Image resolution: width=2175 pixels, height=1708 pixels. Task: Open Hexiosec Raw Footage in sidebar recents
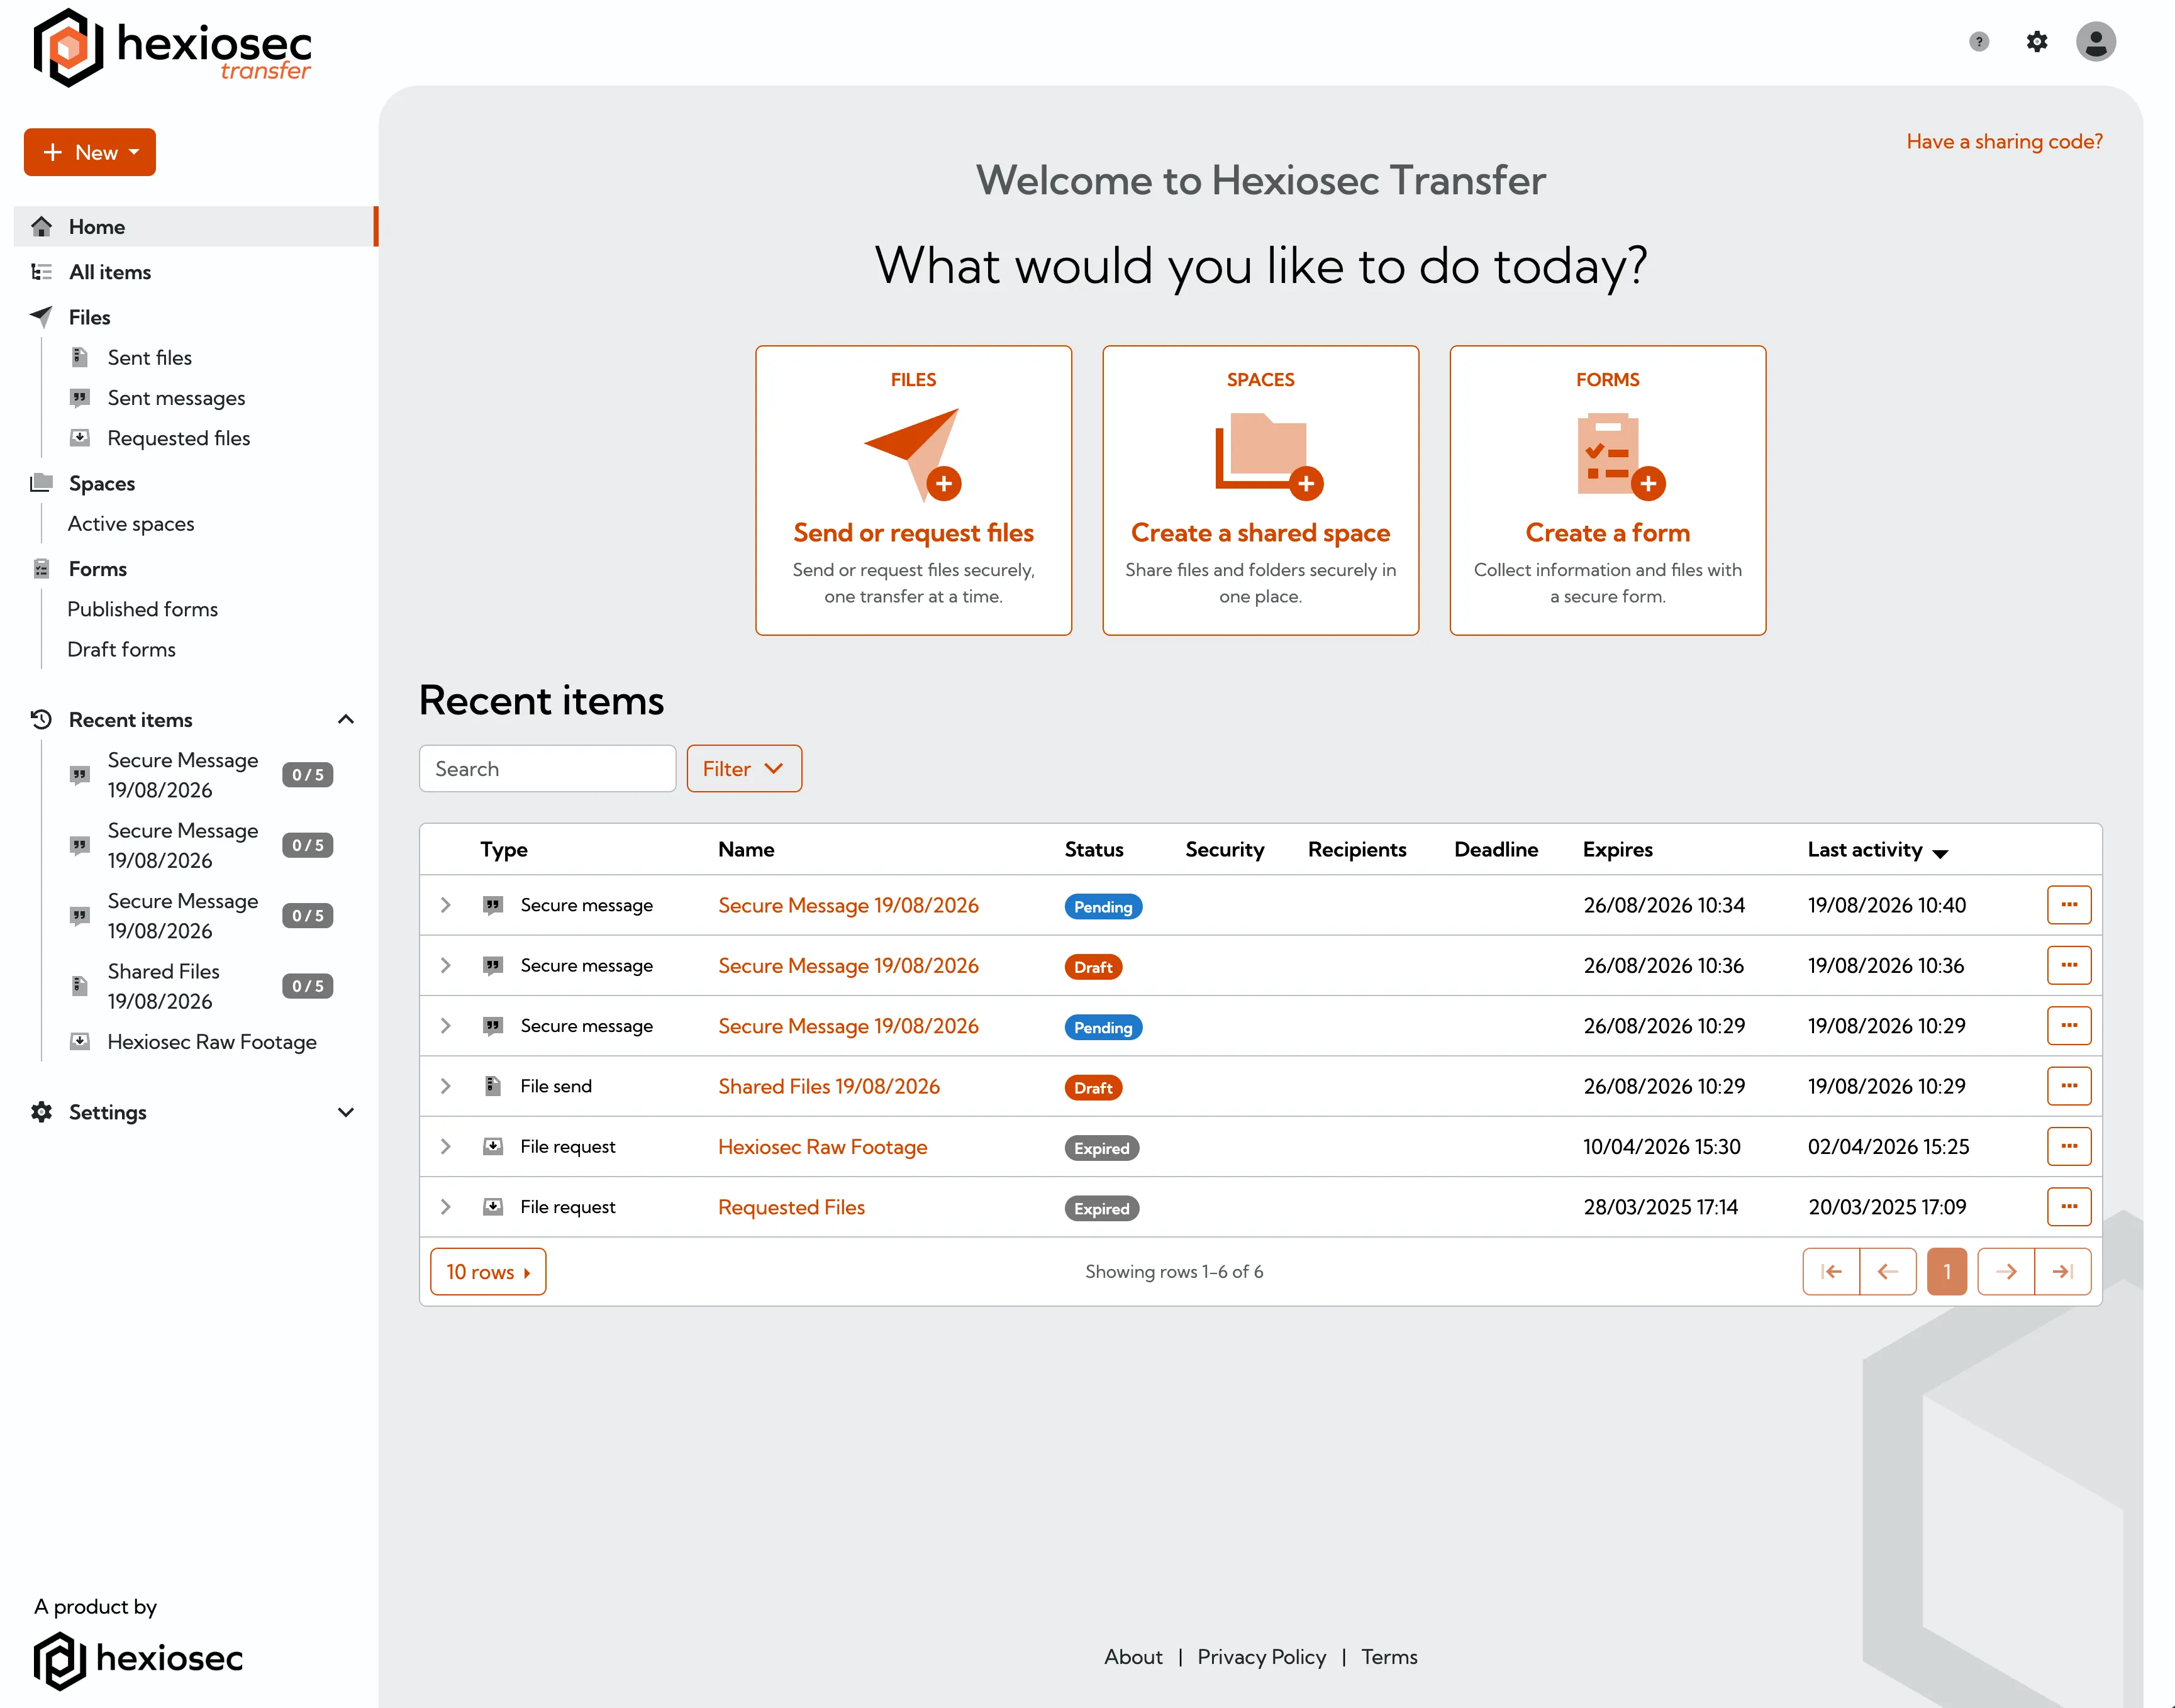tap(212, 1042)
